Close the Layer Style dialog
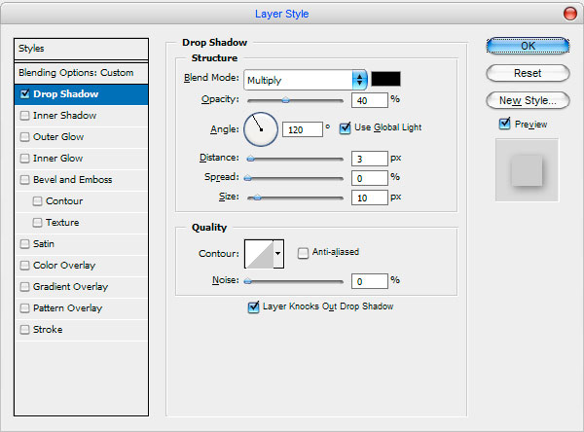The image size is (584, 432). tap(569, 14)
